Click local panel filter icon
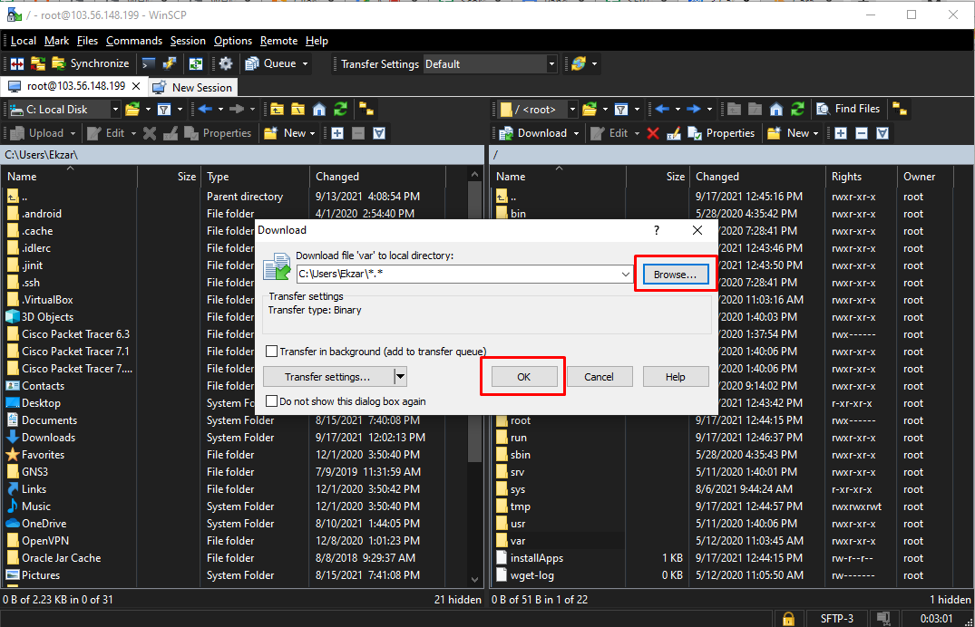The image size is (975, 627). [x=164, y=110]
